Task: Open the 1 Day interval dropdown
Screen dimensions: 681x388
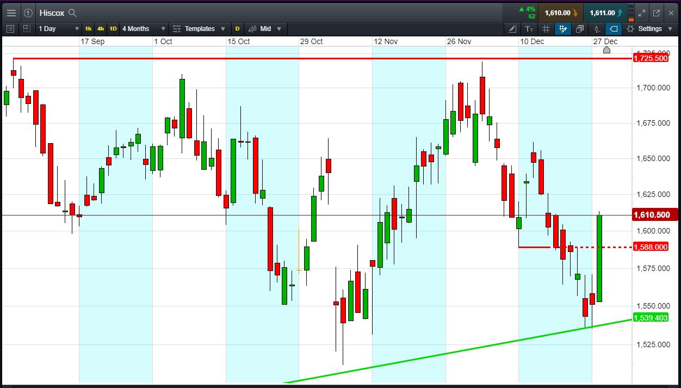Action: click(x=58, y=28)
